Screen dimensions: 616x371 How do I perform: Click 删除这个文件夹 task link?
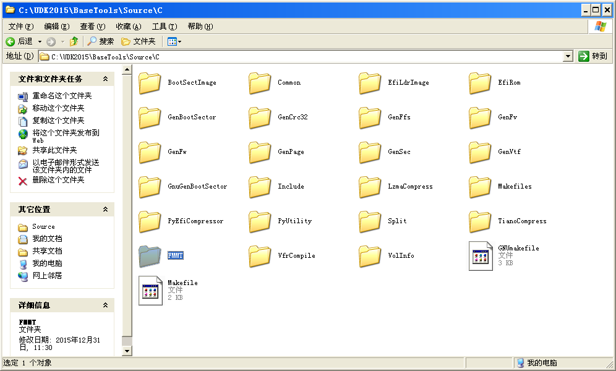point(58,180)
